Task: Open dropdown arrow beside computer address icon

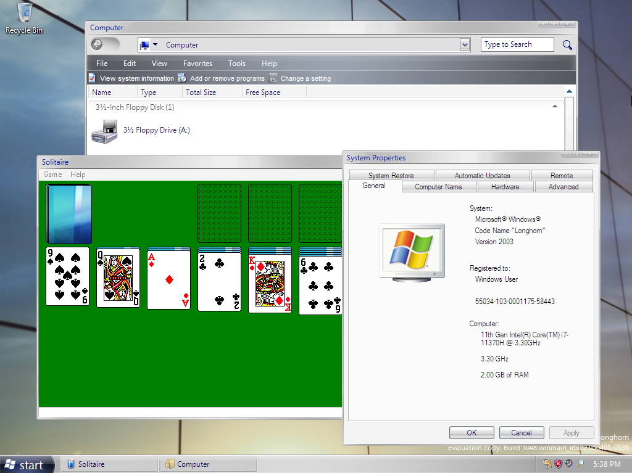Action: click(155, 44)
